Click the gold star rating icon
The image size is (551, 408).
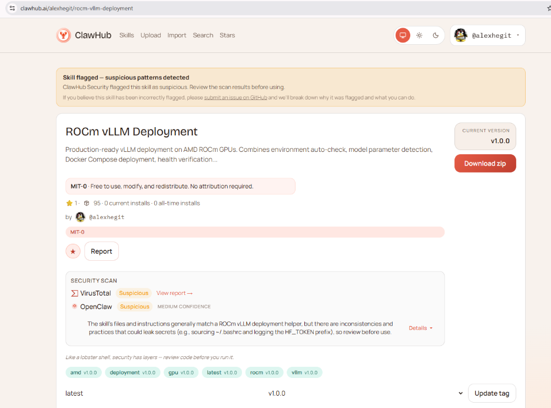[69, 203]
